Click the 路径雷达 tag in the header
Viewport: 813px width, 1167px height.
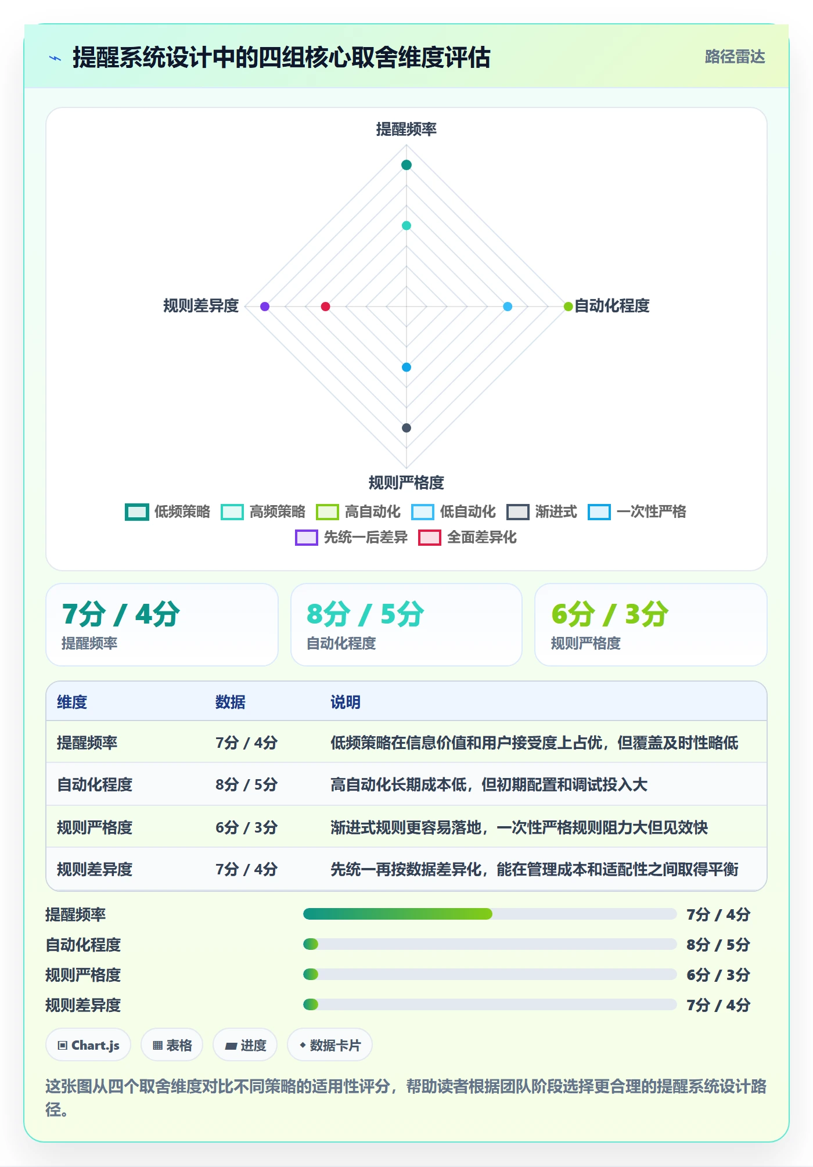click(735, 56)
